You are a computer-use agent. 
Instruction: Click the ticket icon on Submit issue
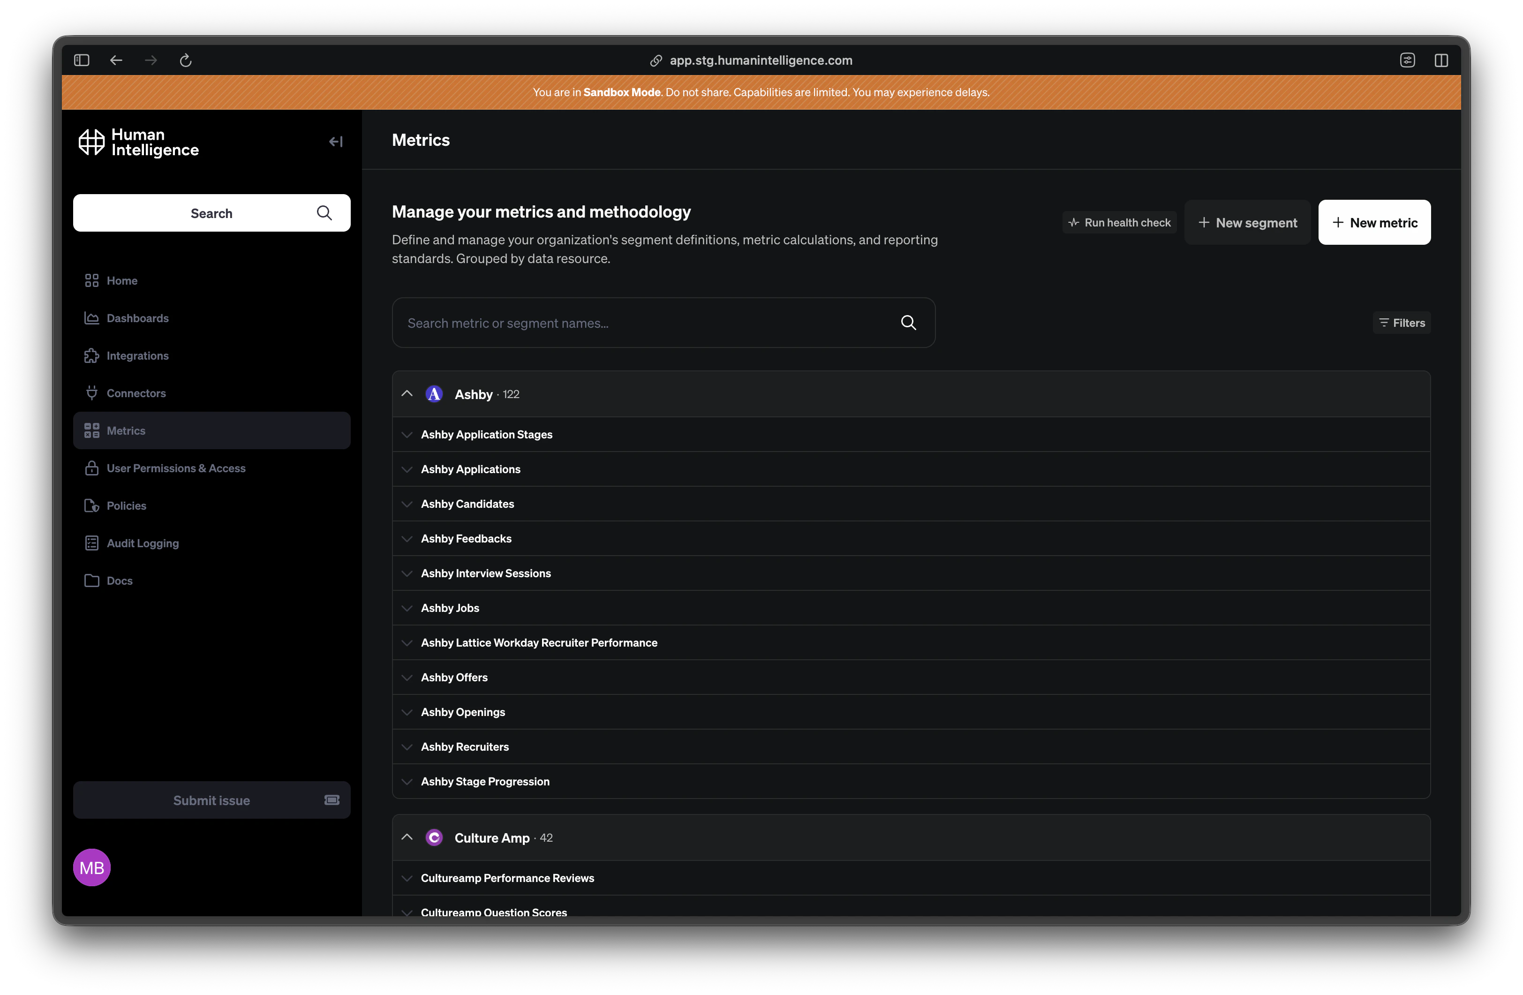click(x=332, y=800)
